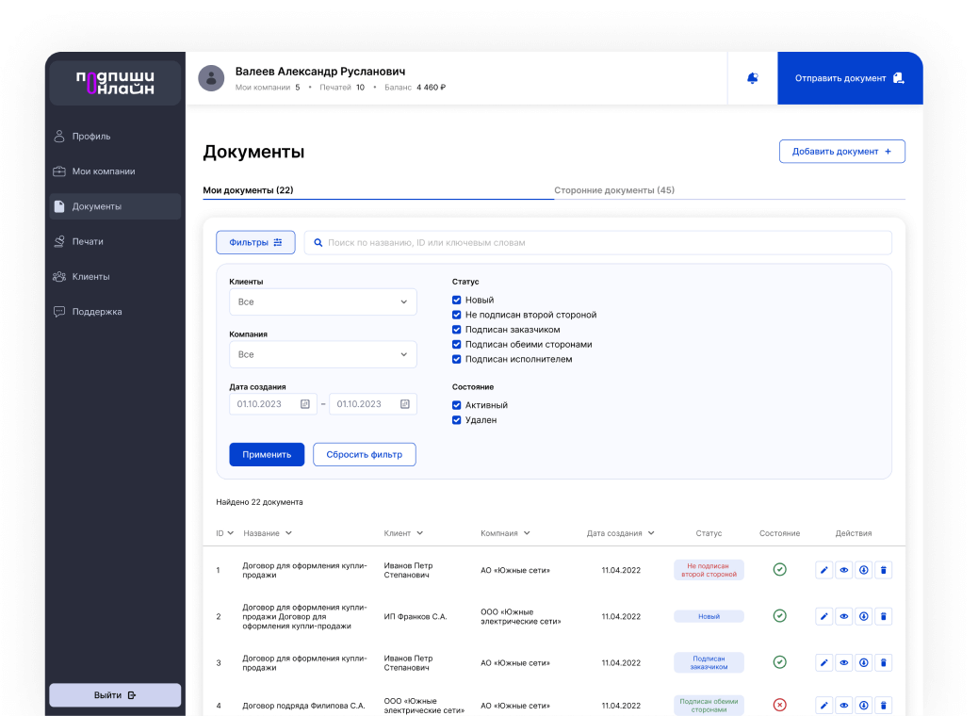Screen dimensions: 978x716
Task: Open Мои компании in the sidebar
Action: (x=115, y=171)
